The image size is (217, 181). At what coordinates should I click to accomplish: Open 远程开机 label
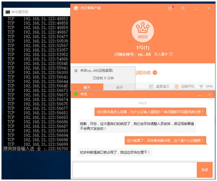[188, 86]
